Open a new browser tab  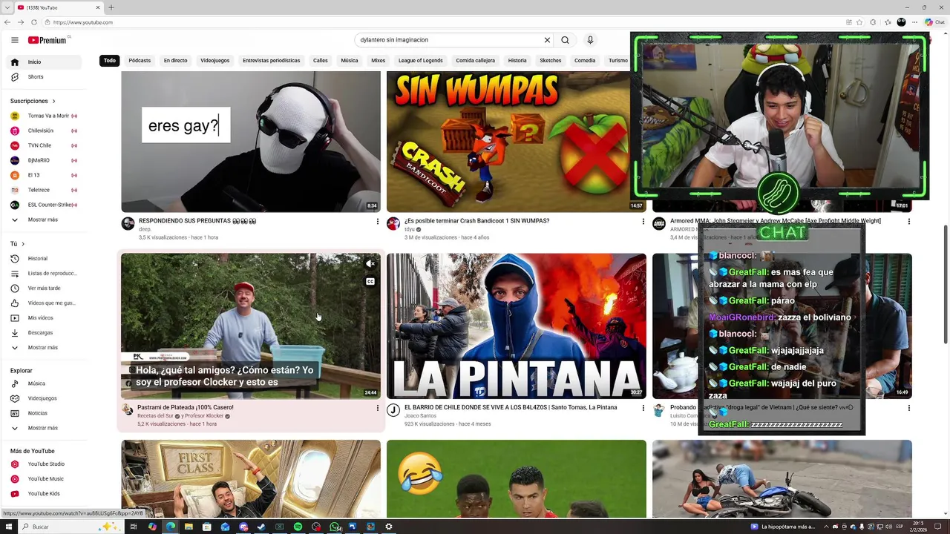[x=111, y=7]
